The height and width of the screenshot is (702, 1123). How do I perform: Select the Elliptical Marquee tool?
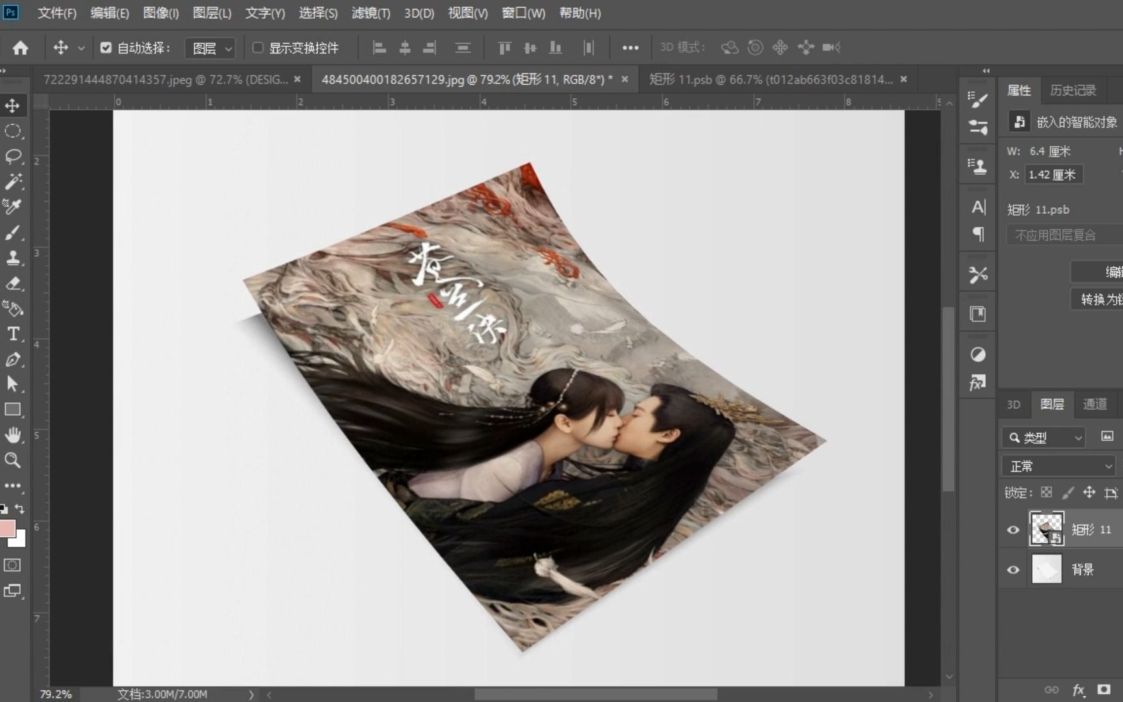tap(12, 131)
